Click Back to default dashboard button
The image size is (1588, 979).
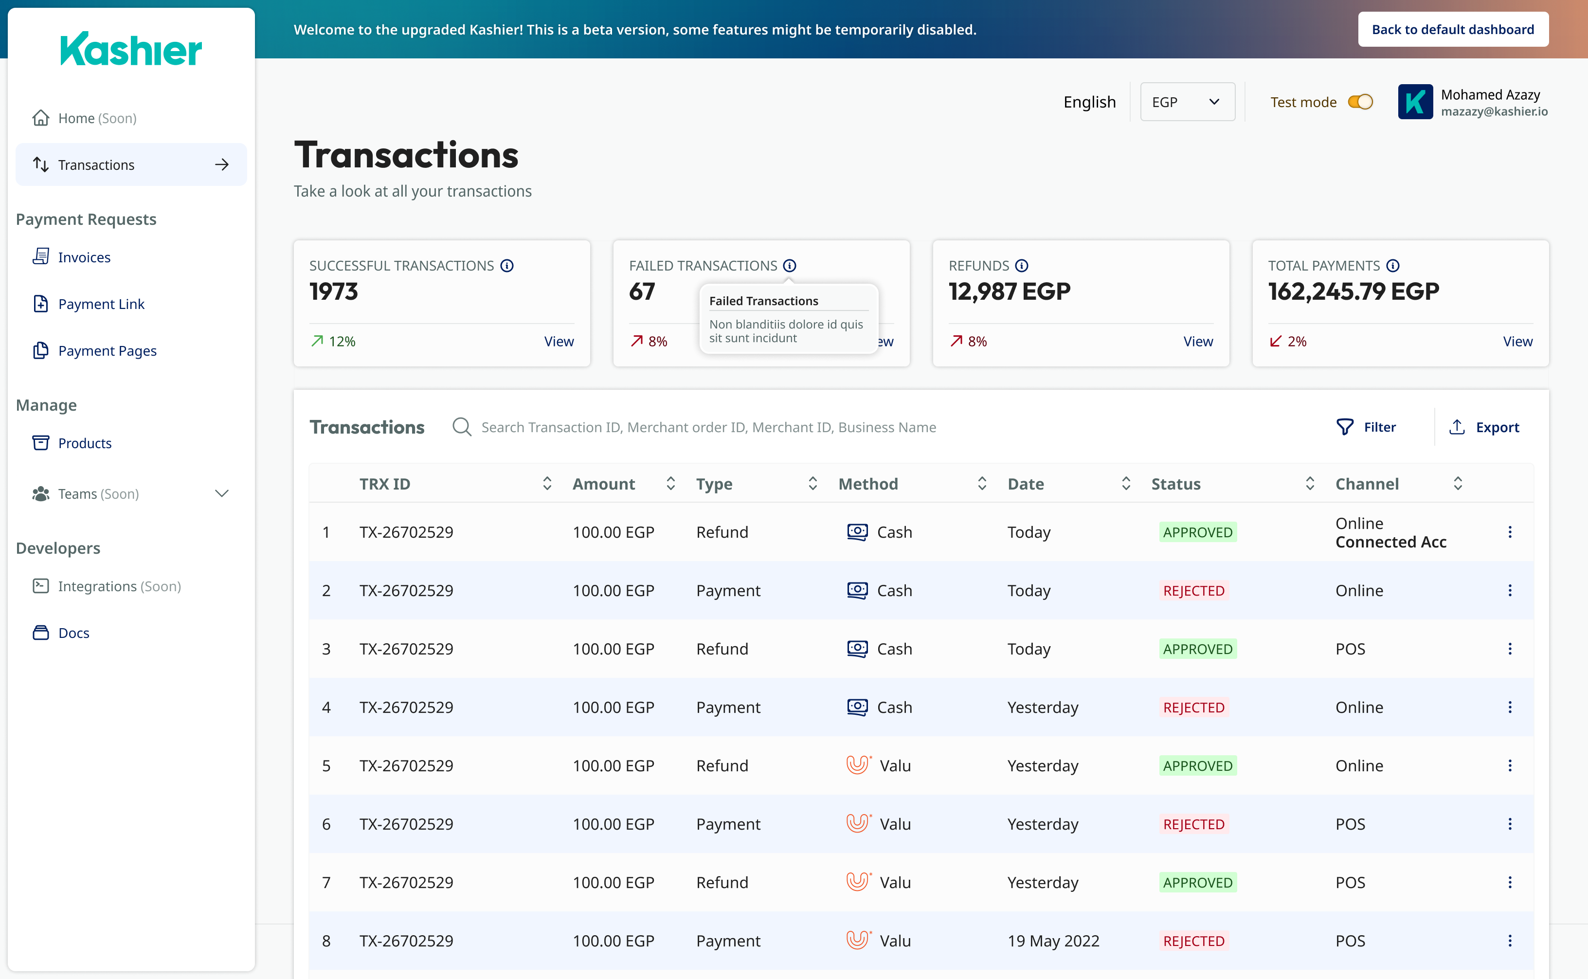click(x=1453, y=29)
